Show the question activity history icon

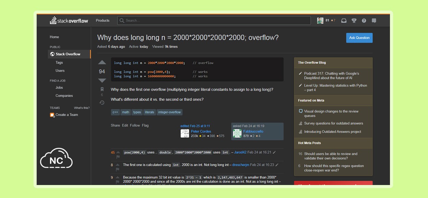pyautogui.click(x=102, y=102)
